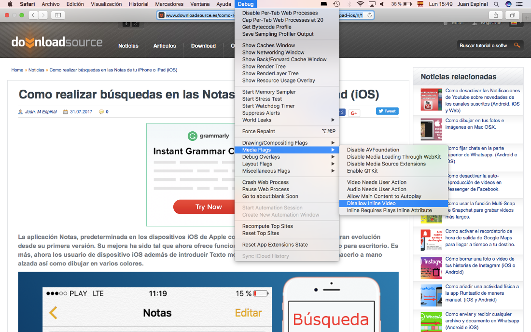Toggle Disable AVFoundation option
The width and height of the screenshot is (531, 332).
(x=393, y=150)
